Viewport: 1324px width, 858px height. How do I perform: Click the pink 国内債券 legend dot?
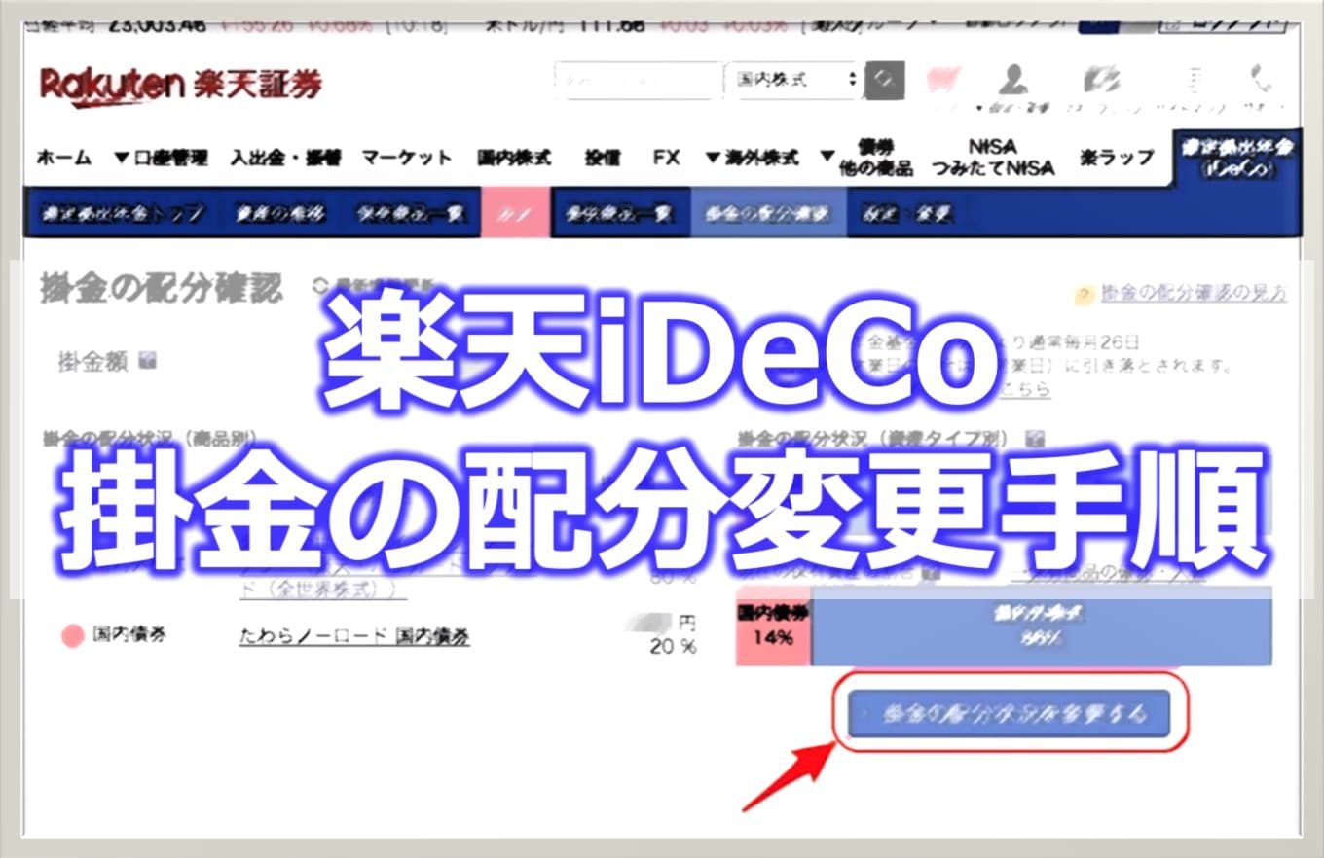(x=73, y=636)
